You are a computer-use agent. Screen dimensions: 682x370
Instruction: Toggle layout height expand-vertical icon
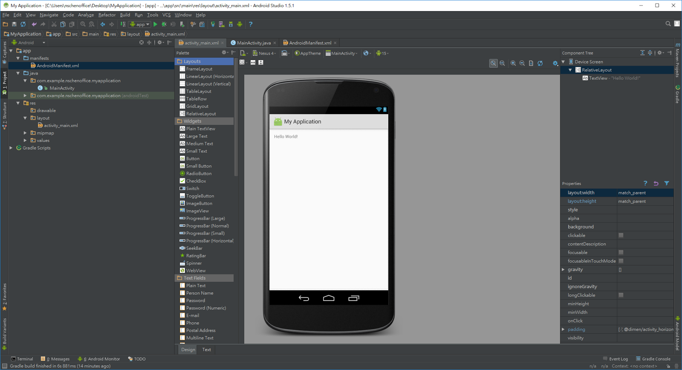click(261, 62)
